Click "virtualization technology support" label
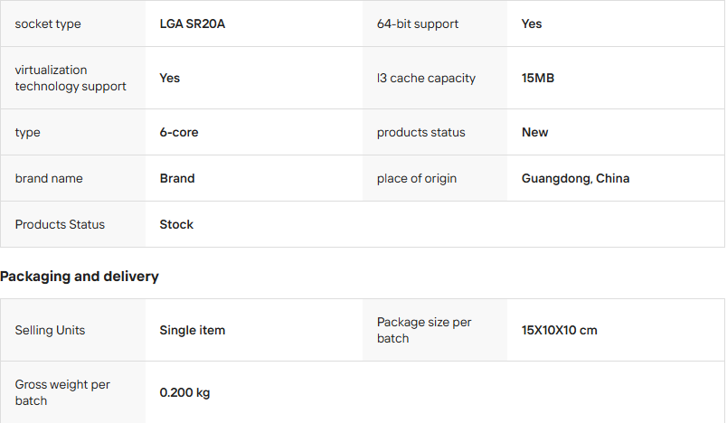 71,78
